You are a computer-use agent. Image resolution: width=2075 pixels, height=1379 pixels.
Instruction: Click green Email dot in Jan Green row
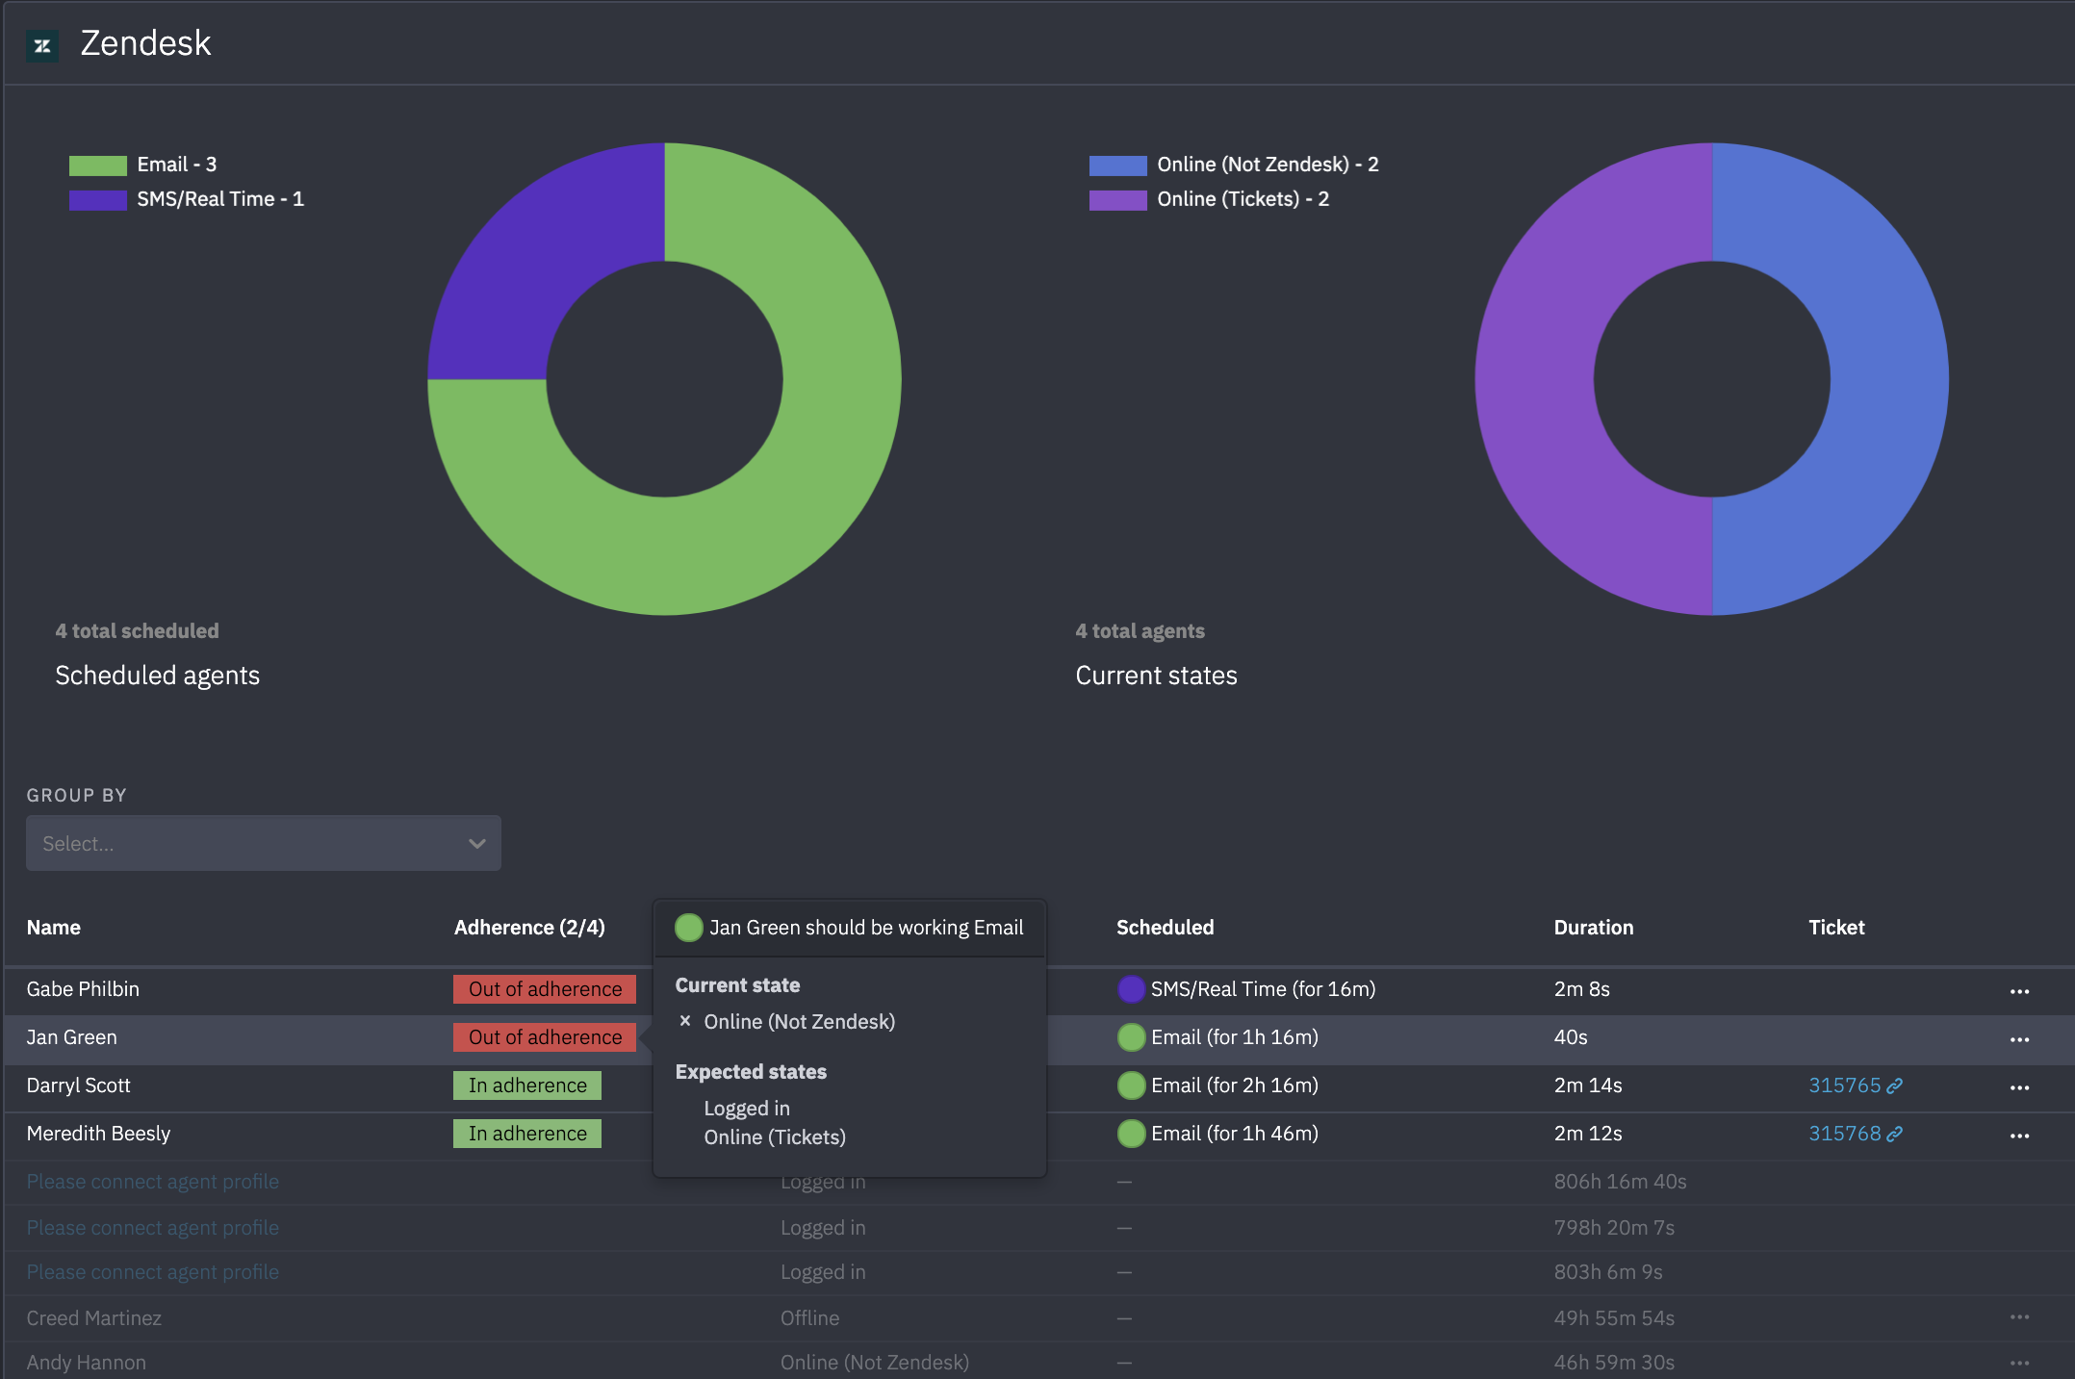1131,1037
